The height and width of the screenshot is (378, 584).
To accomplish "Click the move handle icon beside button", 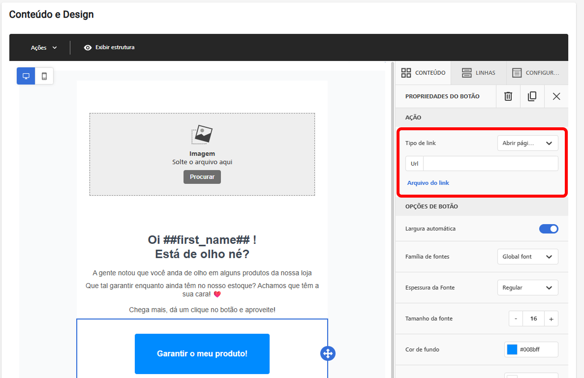I will click(328, 353).
